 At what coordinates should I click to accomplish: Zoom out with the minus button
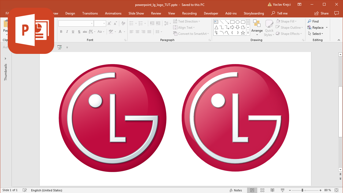coord(290,190)
